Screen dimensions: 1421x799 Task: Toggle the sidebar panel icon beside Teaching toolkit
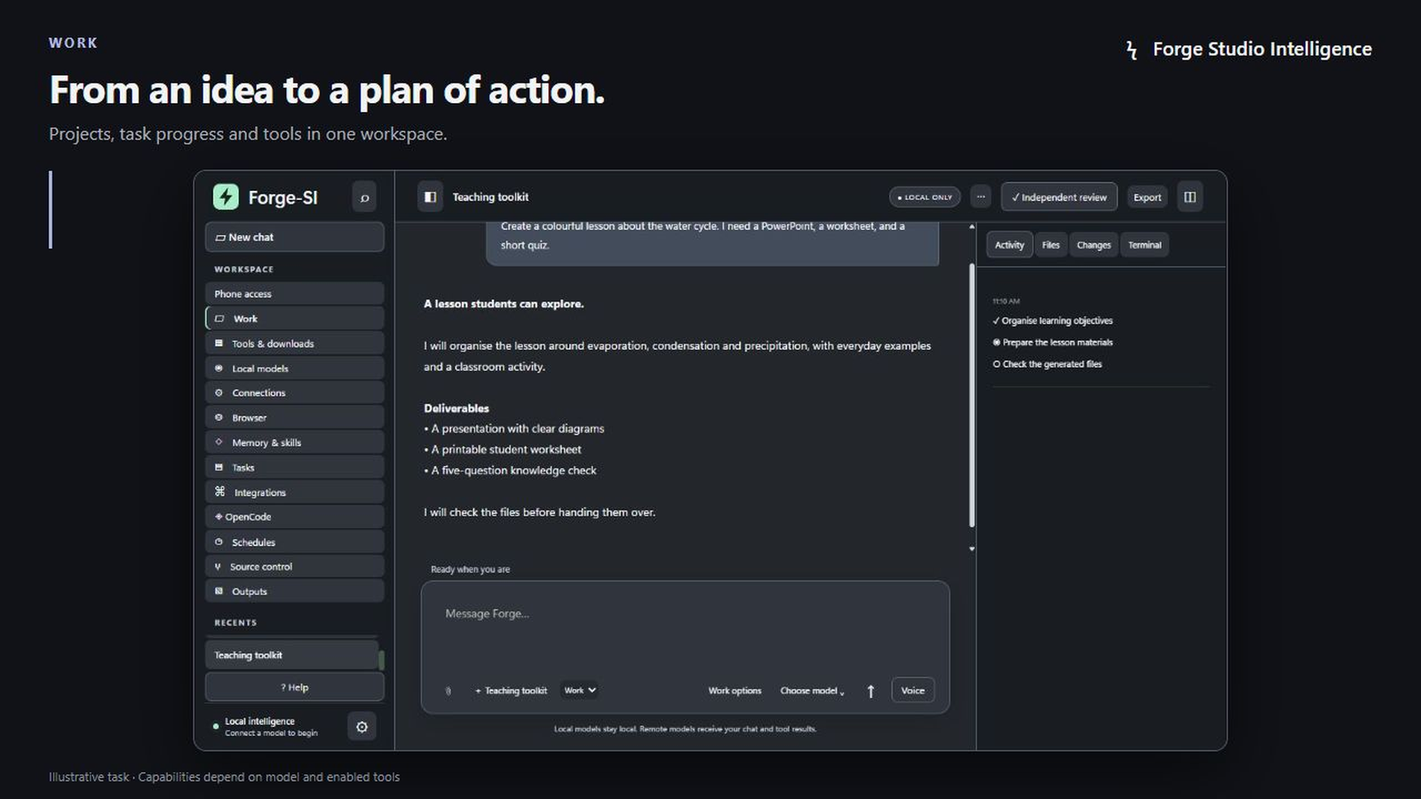pos(430,197)
